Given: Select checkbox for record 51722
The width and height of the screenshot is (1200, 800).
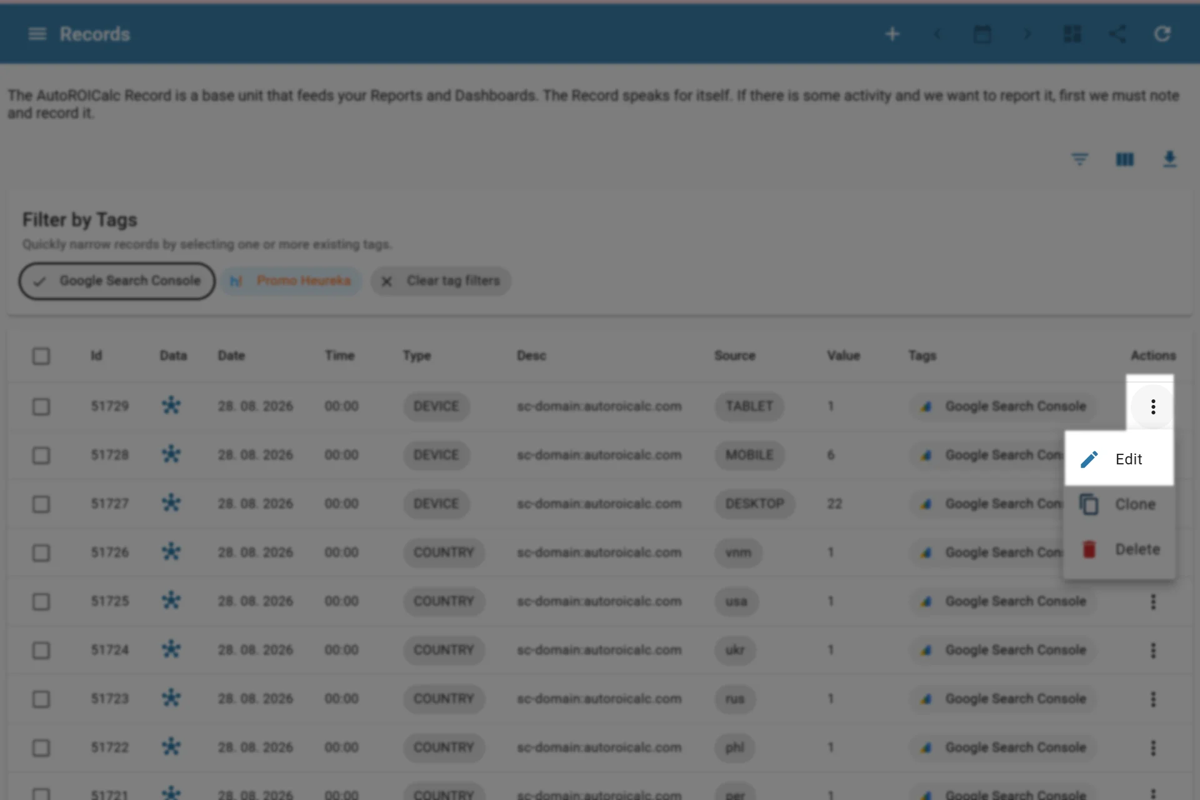Looking at the screenshot, I should tap(41, 748).
